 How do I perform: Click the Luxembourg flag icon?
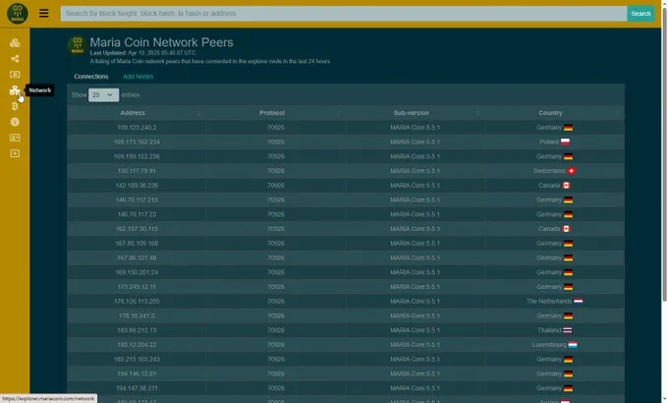point(573,345)
